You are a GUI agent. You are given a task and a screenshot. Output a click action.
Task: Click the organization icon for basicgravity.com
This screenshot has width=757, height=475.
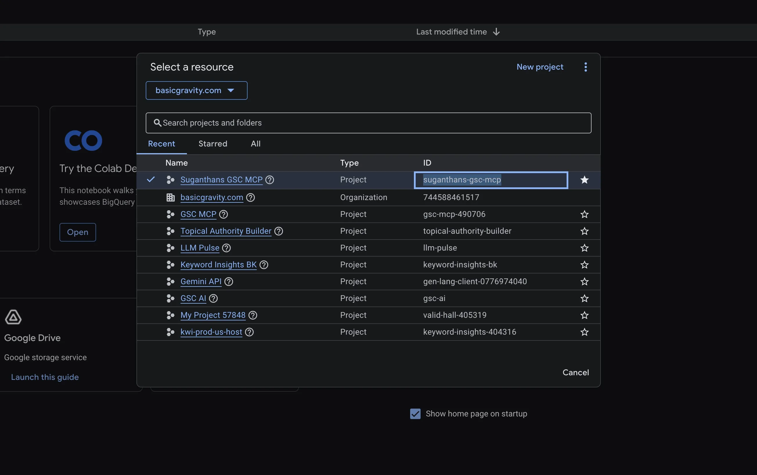click(170, 197)
